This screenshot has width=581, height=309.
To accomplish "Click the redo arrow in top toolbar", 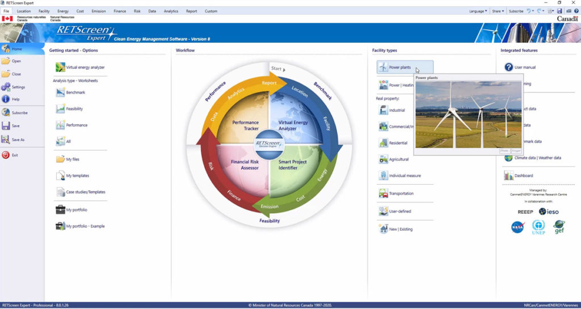I will point(539,11).
